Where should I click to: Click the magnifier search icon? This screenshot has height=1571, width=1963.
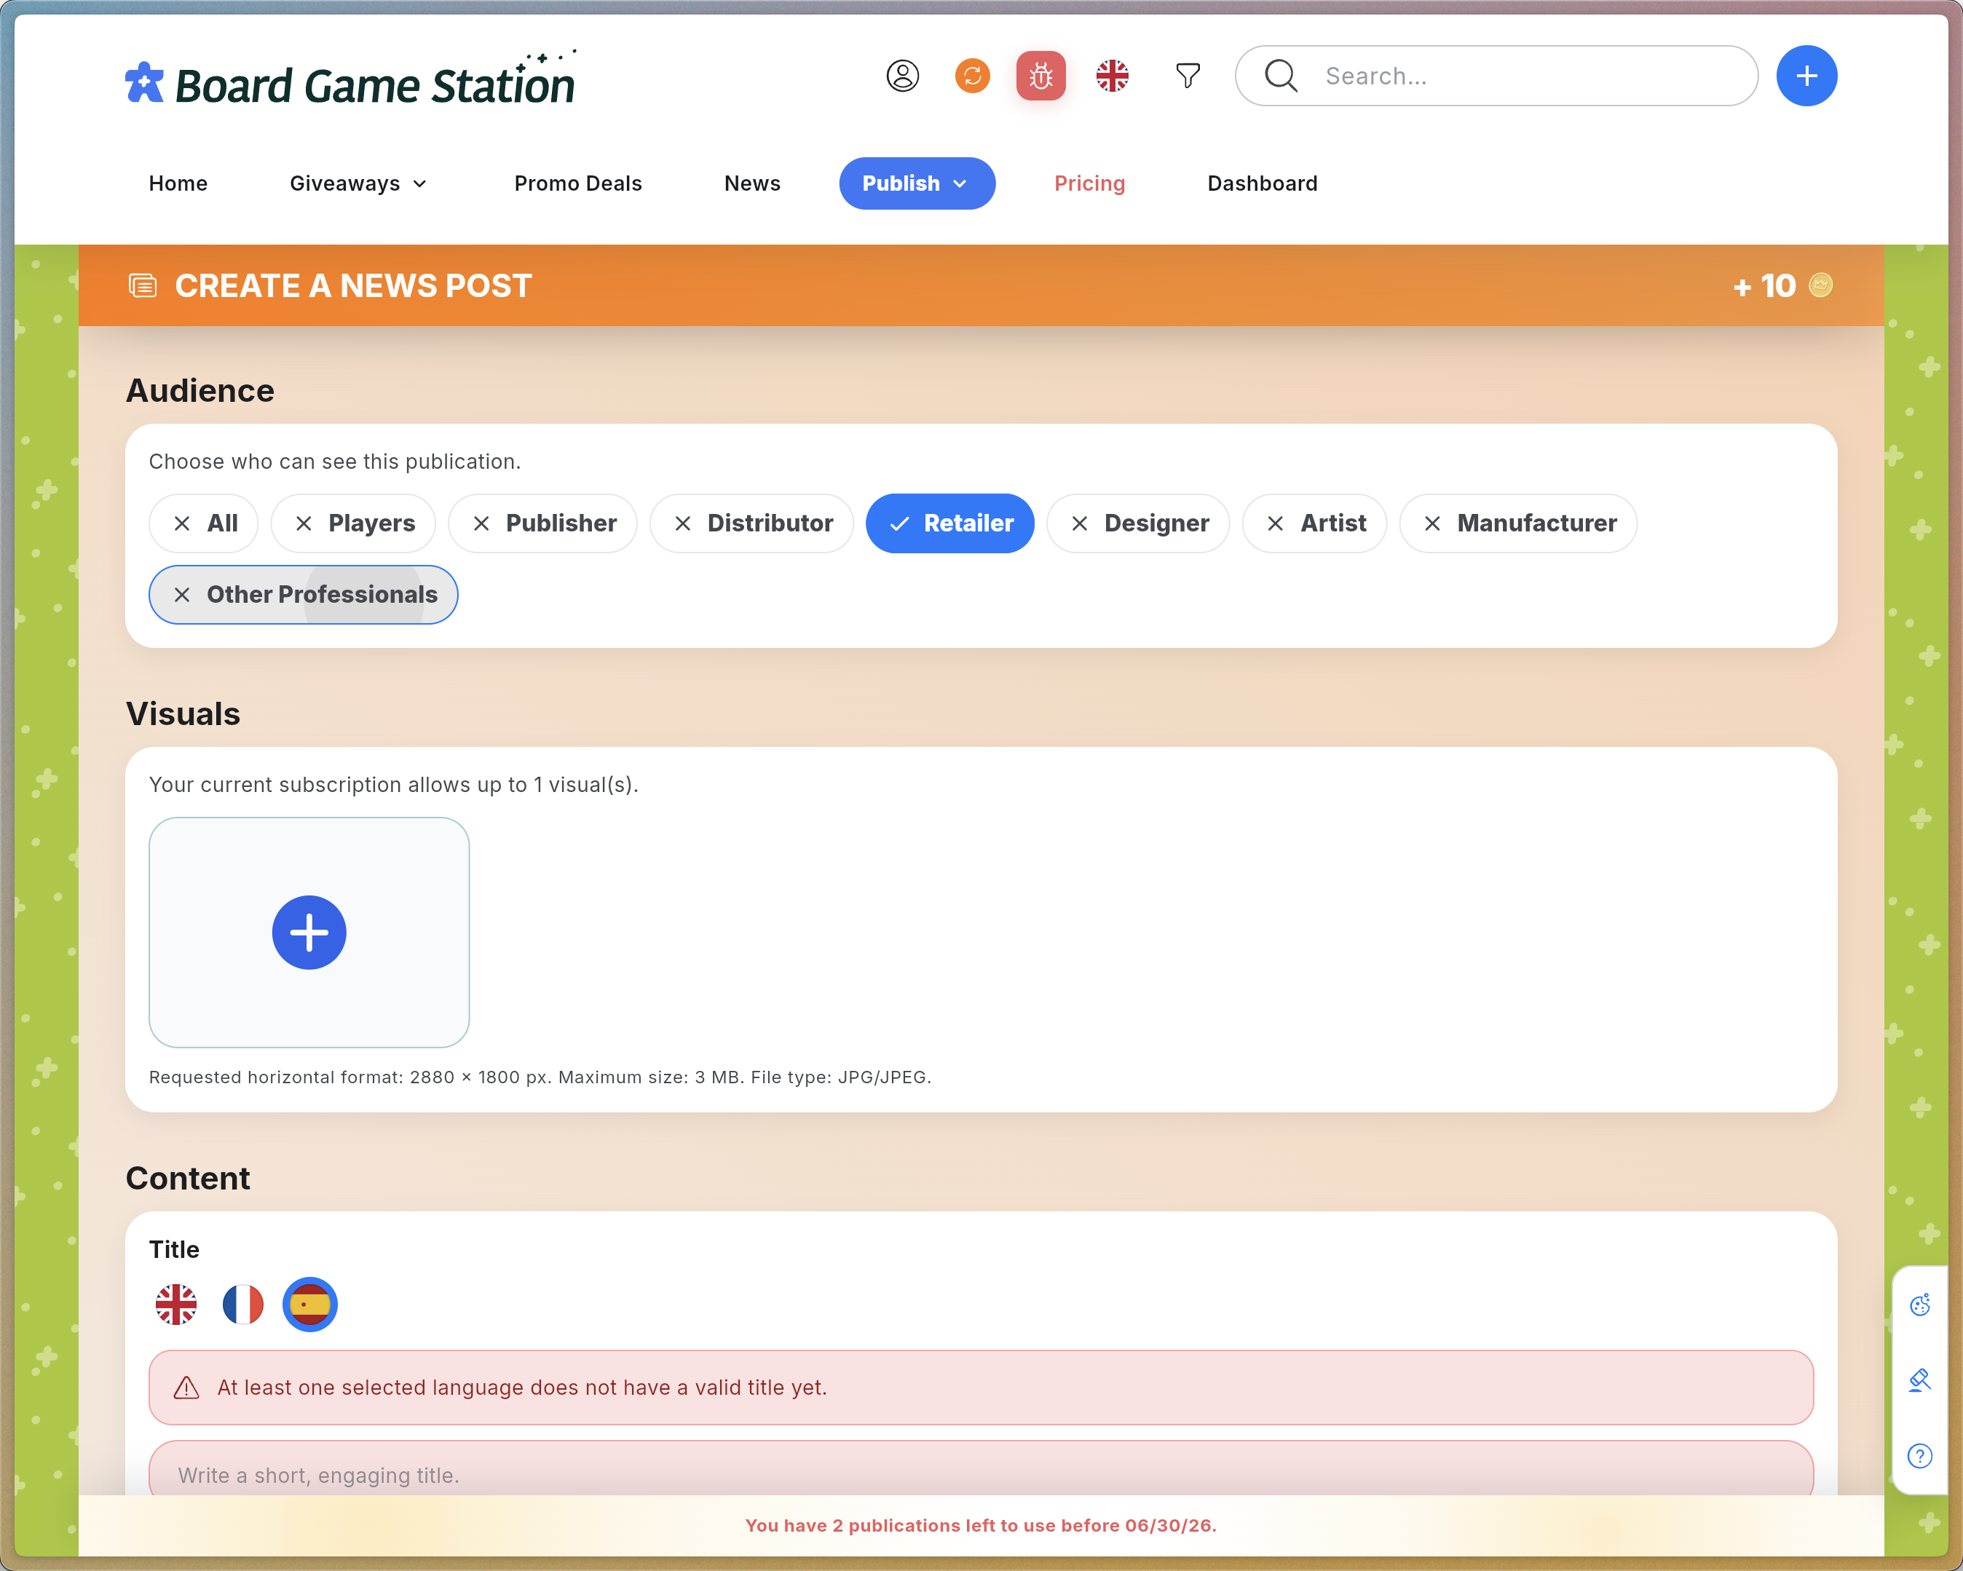1281,76
